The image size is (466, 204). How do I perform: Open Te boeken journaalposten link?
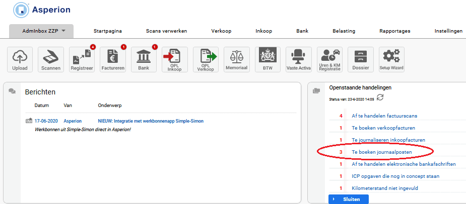pyautogui.click(x=382, y=152)
